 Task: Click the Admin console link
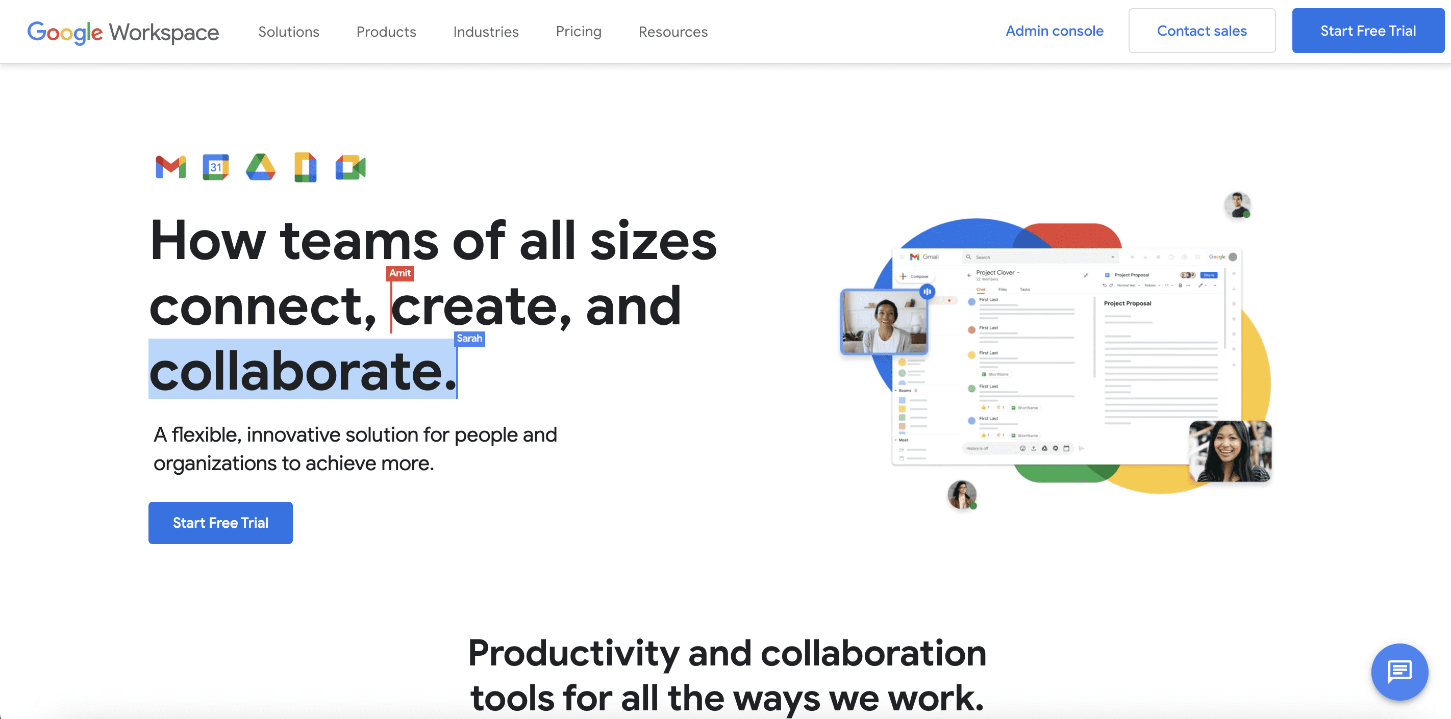1053,30
